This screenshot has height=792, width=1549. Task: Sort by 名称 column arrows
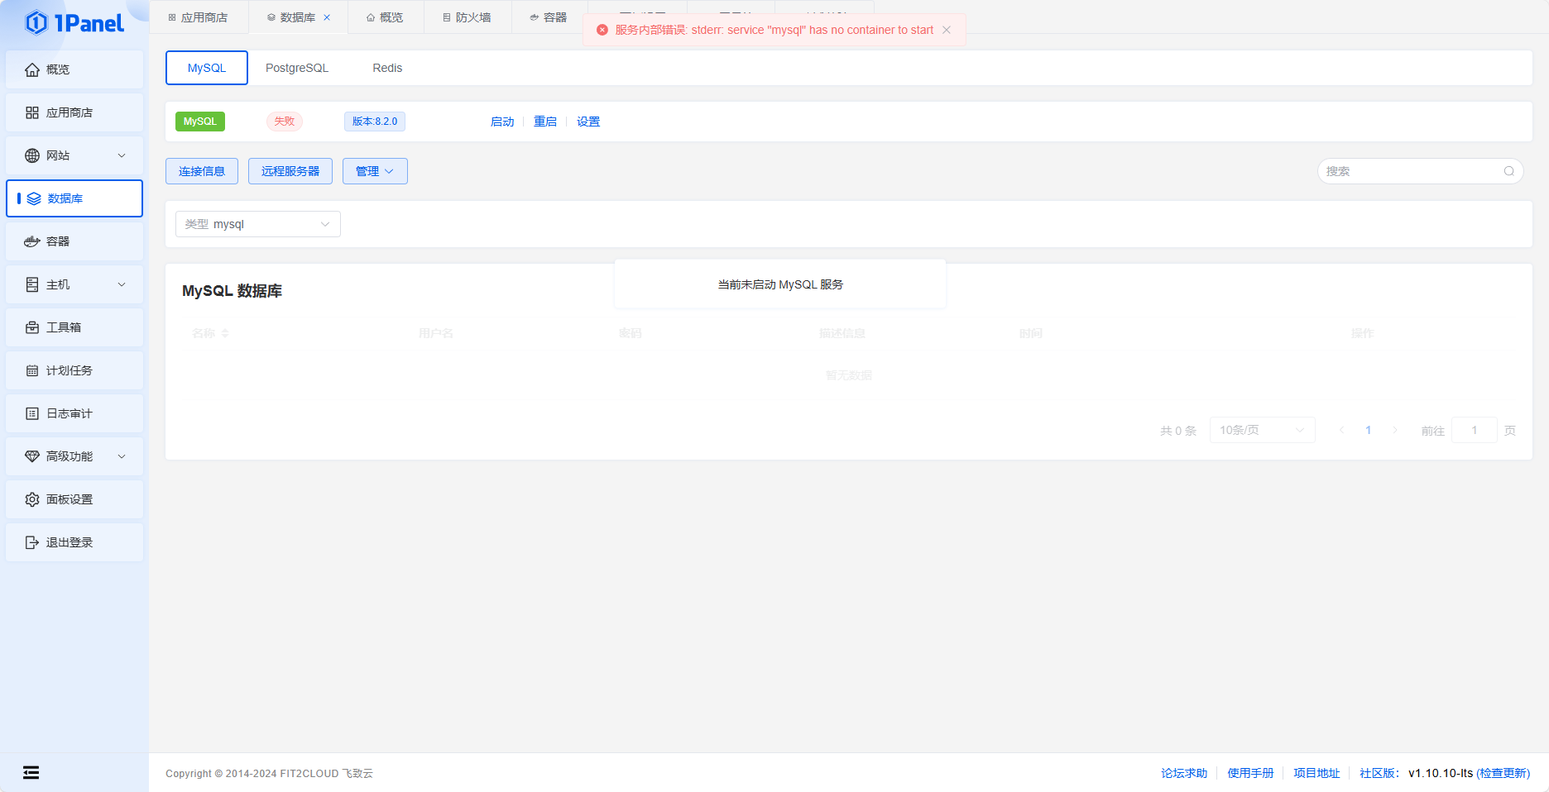(x=225, y=333)
